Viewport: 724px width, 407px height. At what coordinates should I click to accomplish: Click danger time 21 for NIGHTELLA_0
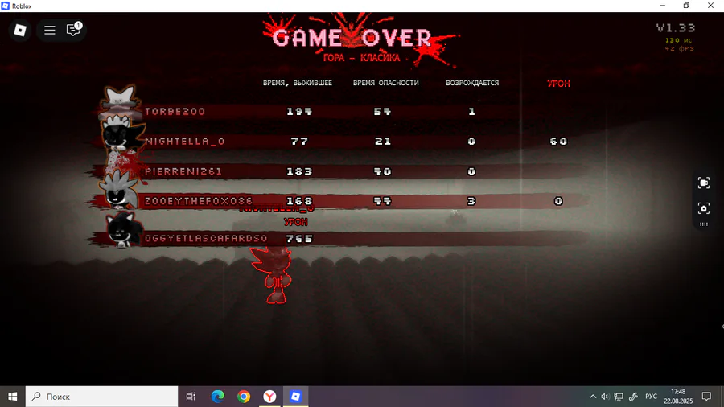(x=383, y=142)
